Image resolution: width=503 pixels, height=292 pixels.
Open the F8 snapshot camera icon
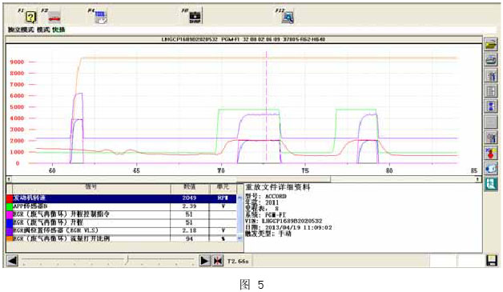click(195, 17)
